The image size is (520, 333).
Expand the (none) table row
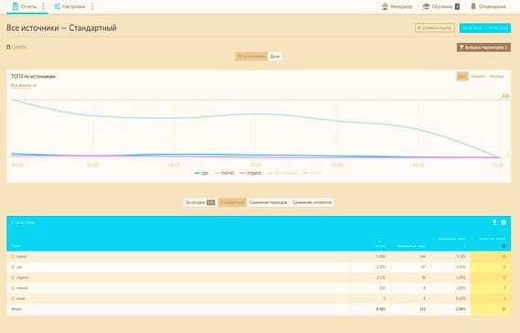pos(13,256)
